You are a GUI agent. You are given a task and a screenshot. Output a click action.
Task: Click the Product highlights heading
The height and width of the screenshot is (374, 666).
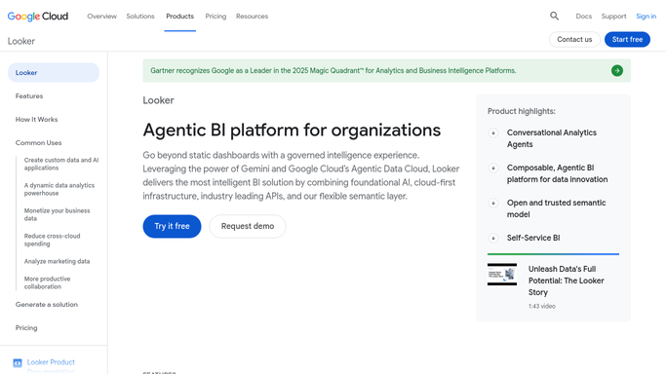pos(522,111)
